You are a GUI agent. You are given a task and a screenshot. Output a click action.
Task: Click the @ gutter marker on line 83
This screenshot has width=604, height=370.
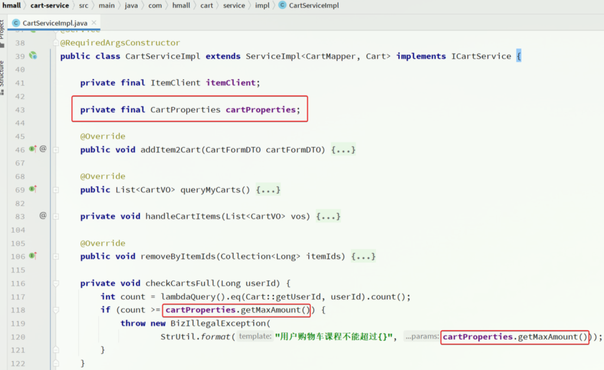pyautogui.click(x=43, y=216)
